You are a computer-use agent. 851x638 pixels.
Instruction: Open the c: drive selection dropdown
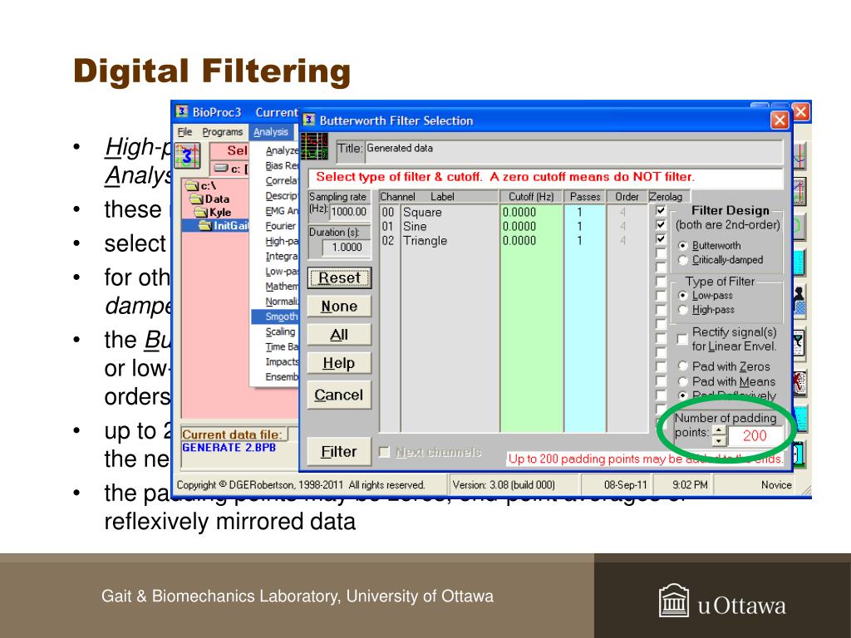[231, 169]
